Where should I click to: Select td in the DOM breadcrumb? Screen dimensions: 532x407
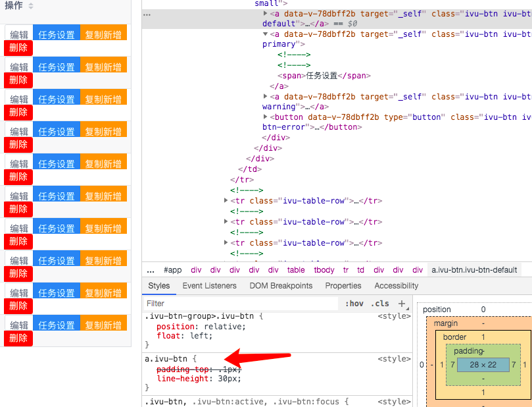pos(360,270)
